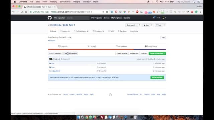Open the Chrome three-dot menu
Screen dimensions: 214x120
[x=200, y=12]
